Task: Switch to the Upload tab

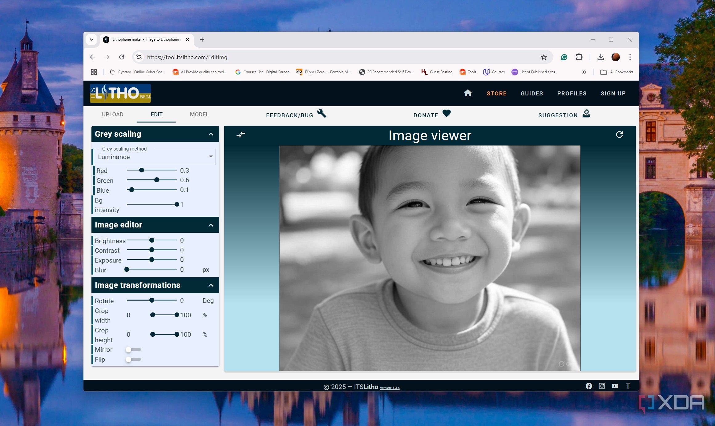Action: coord(113,115)
